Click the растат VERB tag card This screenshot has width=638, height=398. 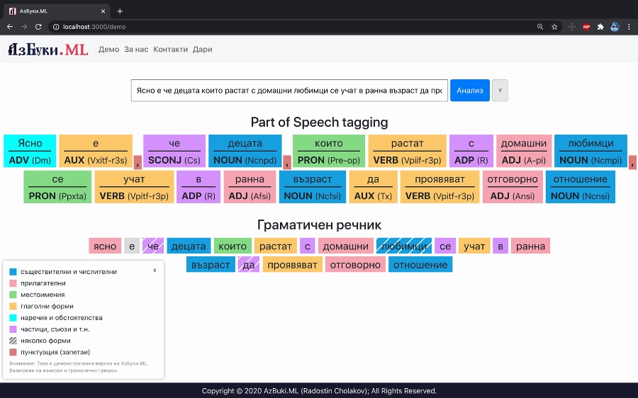click(407, 152)
